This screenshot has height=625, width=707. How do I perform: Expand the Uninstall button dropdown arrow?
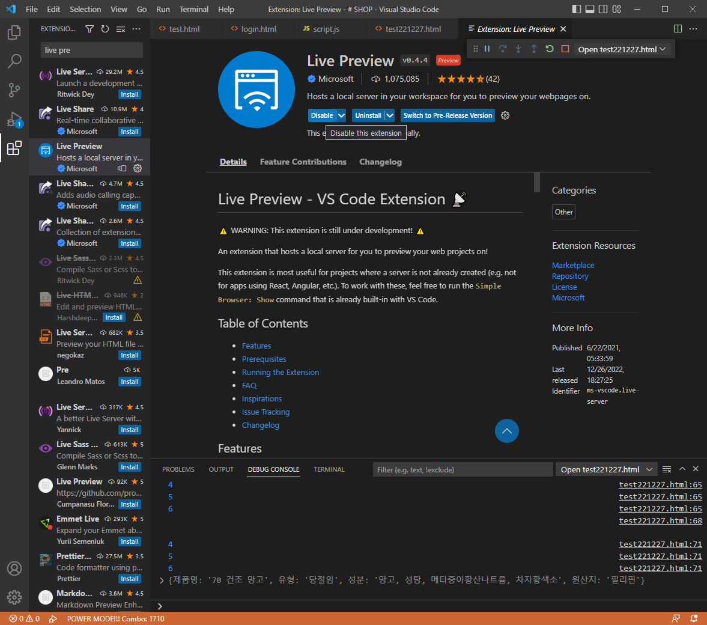390,115
